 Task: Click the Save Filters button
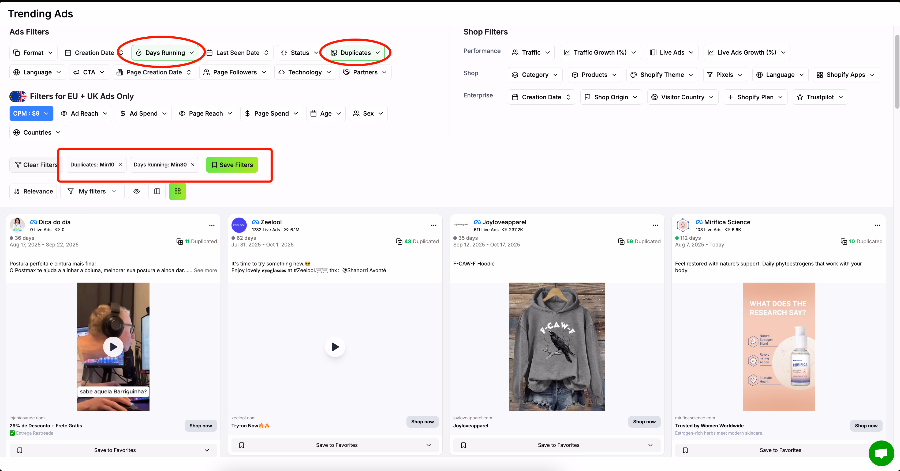[x=232, y=164]
